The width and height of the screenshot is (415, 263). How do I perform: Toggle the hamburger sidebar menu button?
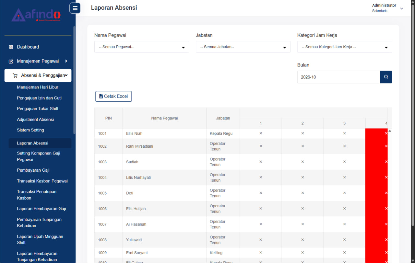pyautogui.click(x=75, y=8)
